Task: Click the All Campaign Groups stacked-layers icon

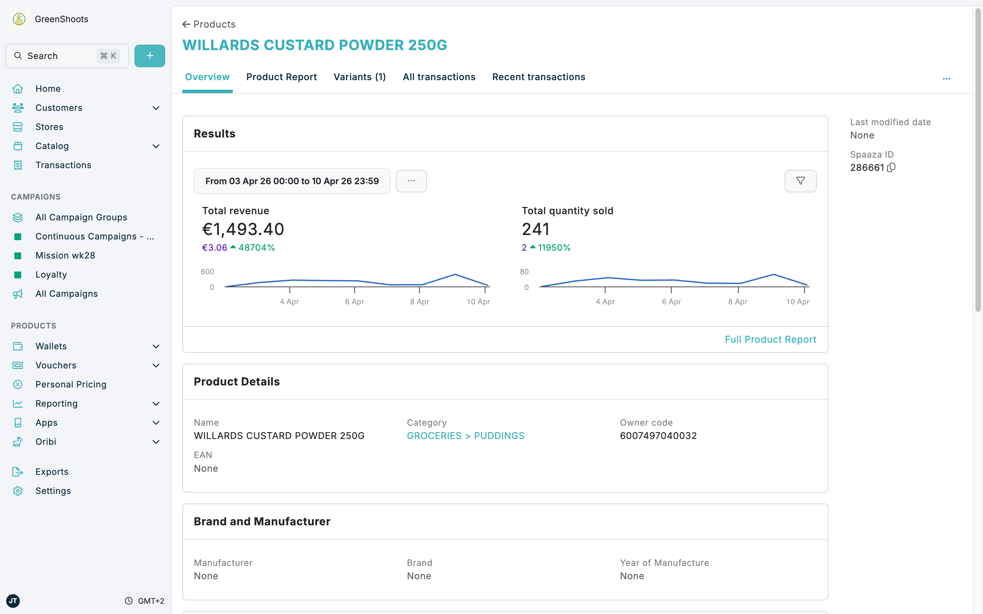Action: click(18, 217)
